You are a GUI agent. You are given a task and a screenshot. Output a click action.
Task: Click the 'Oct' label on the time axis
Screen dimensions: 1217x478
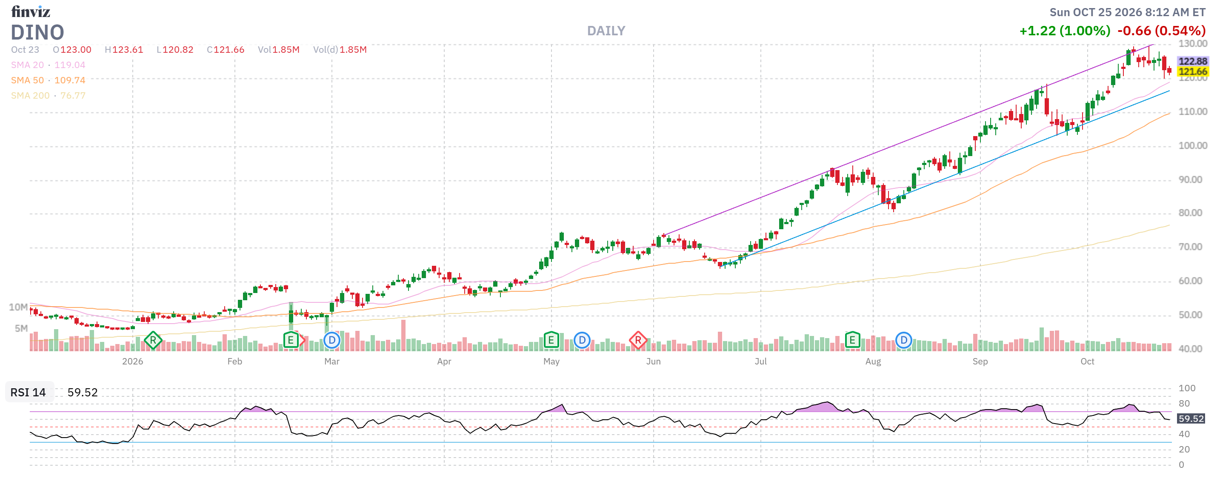(1088, 361)
